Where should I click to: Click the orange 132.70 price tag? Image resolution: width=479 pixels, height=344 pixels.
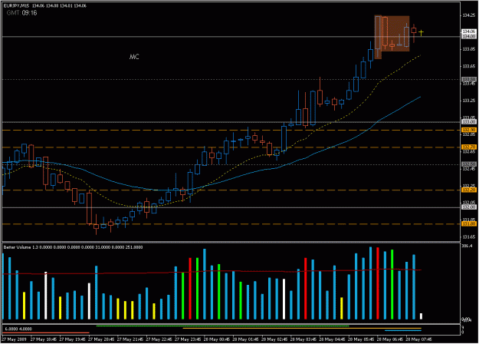tap(468, 147)
